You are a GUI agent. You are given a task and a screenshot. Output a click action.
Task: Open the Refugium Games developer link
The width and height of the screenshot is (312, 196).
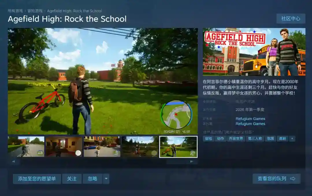[x=250, y=118]
